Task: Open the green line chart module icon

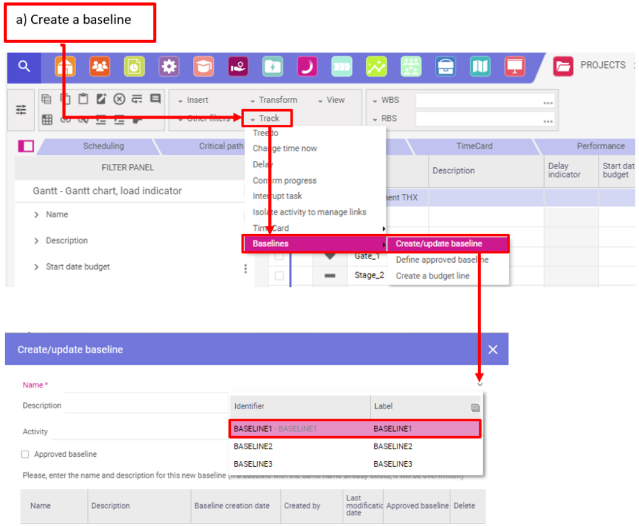Action: (x=376, y=67)
